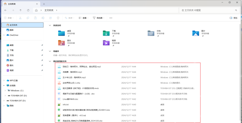Viewport: 242px width, 123px height.
Task: Click the Cut scissors icon
Action: (x=20, y=18)
